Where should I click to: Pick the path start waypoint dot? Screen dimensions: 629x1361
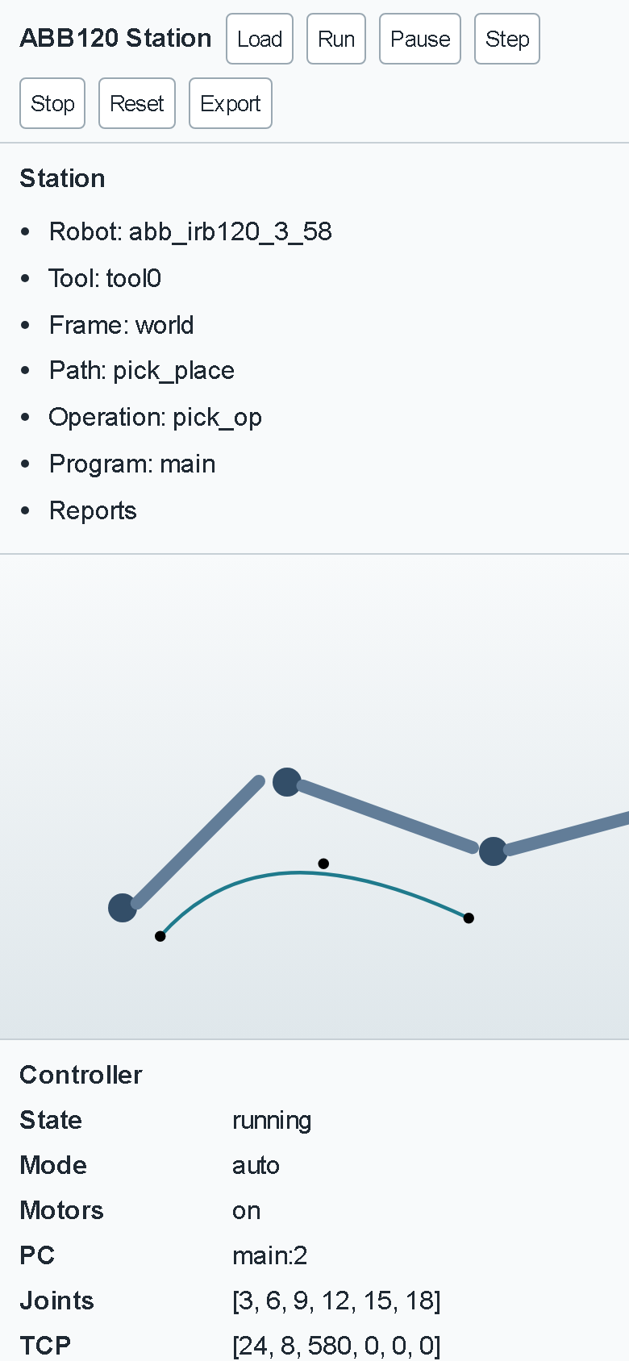click(x=160, y=936)
